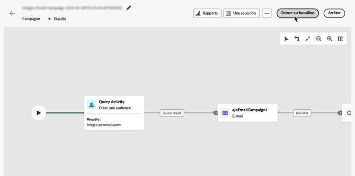Select the Query Activity node

pyautogui.click(x=114, y=113)
